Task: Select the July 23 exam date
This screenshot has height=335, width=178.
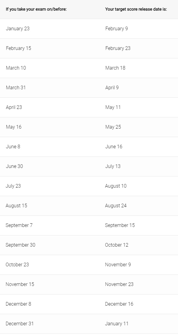Action: tap(13, 186)
